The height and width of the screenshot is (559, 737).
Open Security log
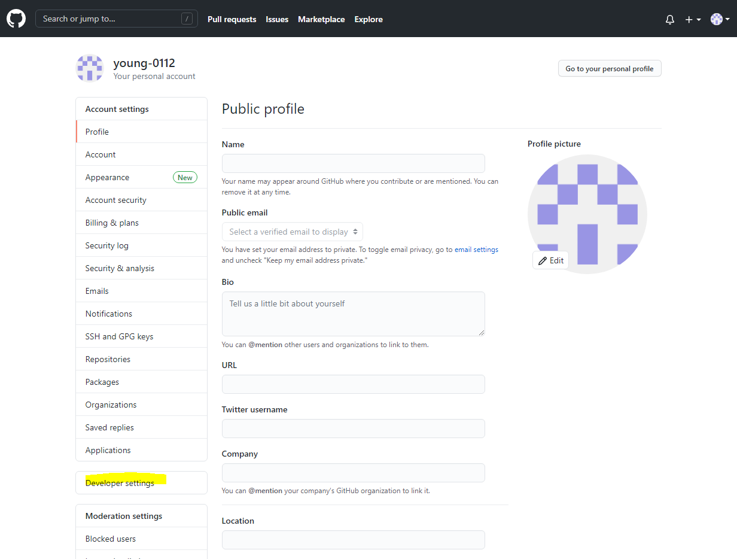[141, 245]
